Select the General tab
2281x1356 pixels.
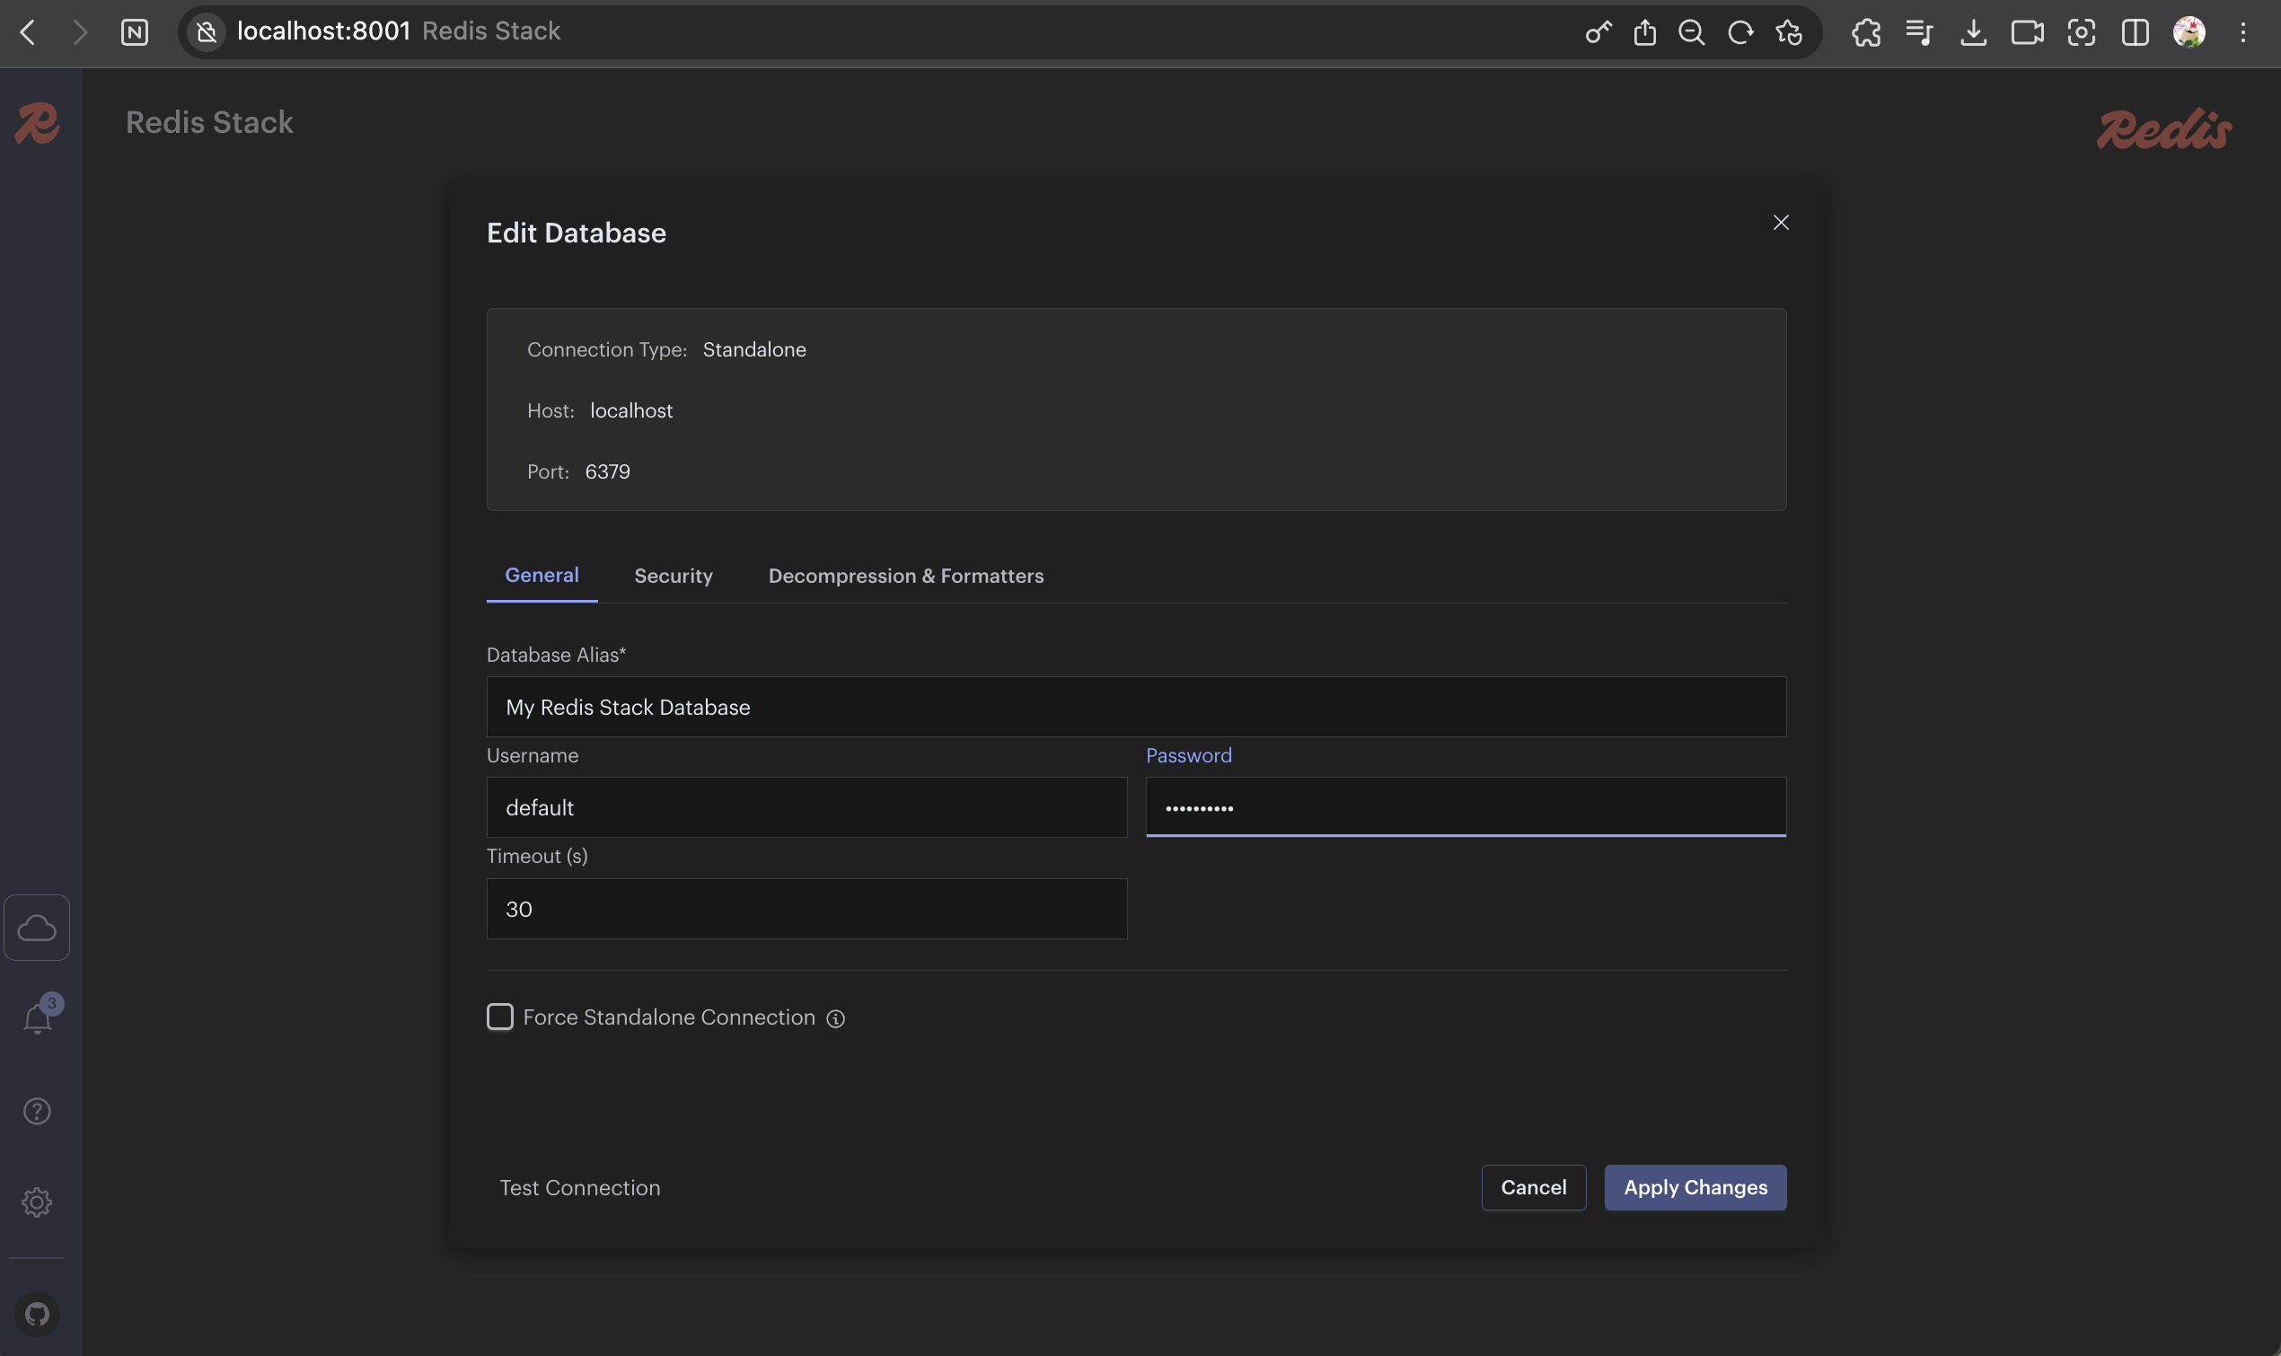point(542,575)
